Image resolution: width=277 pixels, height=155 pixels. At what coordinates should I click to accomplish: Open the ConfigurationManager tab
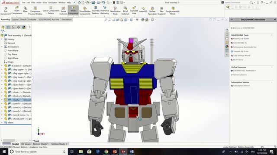click(13, 27)
